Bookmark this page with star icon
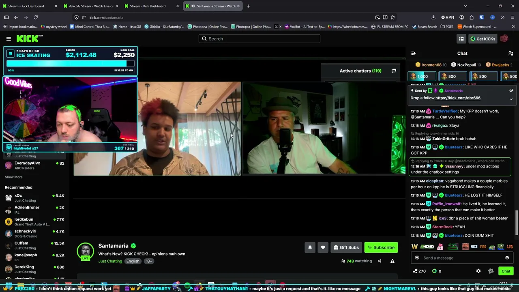Viewport: 519px width, 292px height. 392,17
